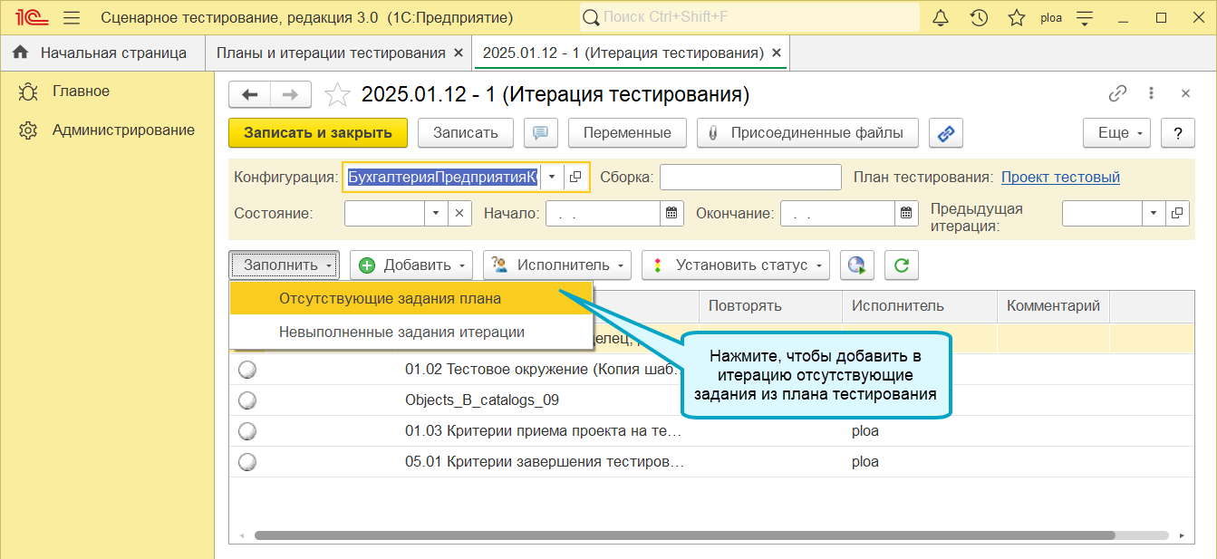
Task: Click the chain-link icon next to attached files
Action: click(946, 133)
